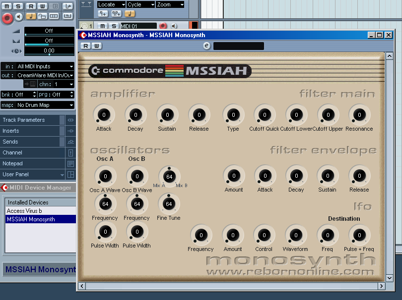Click the delay 0.00 value field
Image resolution: width=402 pixels, height=300 pixels.
(x=49, y=51)
